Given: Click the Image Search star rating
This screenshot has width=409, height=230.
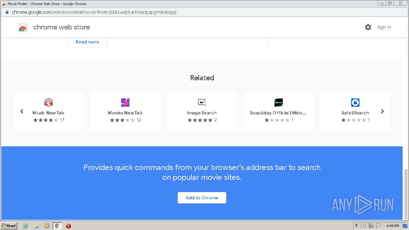Looking at the screenshot, I should pos(200,120).
